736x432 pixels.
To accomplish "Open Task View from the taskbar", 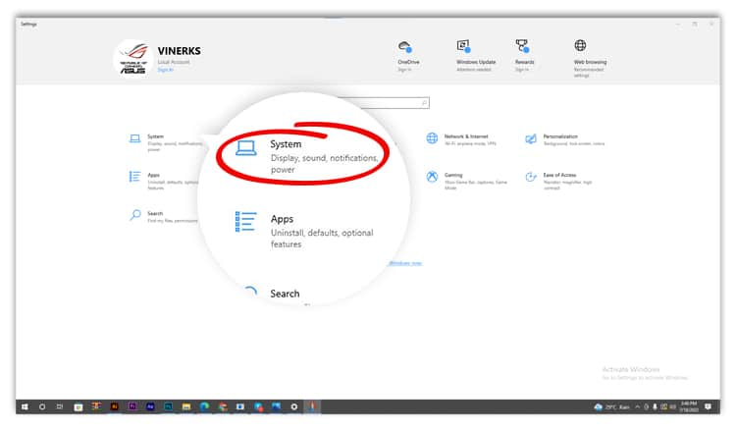I will [60, 405].
